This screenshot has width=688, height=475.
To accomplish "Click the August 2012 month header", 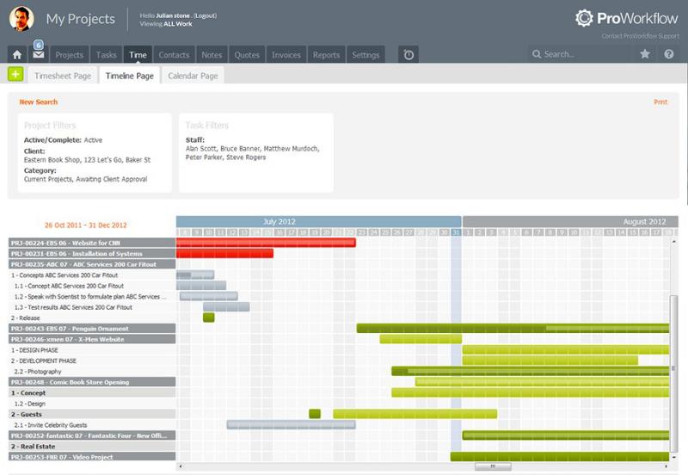I will click(570, 221).
